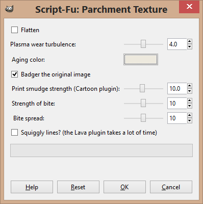Screen dimensions: 203x204
Task: Click the Bite spread value field
Action: click(177, 118)
